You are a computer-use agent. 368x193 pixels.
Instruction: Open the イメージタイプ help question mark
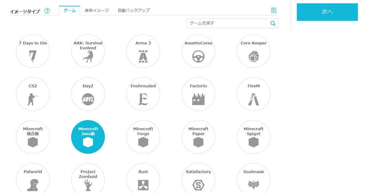click(47, 11)
